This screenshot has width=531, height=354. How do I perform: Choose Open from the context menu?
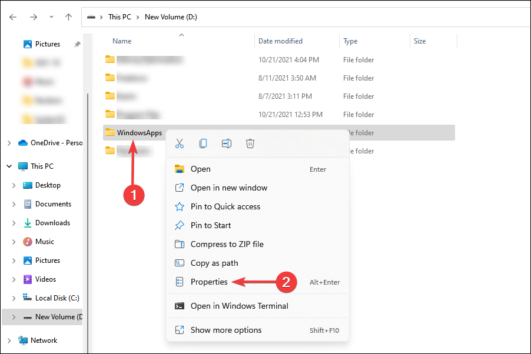click(x=257, y=169)
